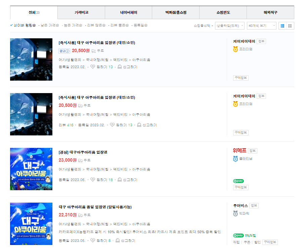Open 투어비스 seller link

click(x=241, y=206)
